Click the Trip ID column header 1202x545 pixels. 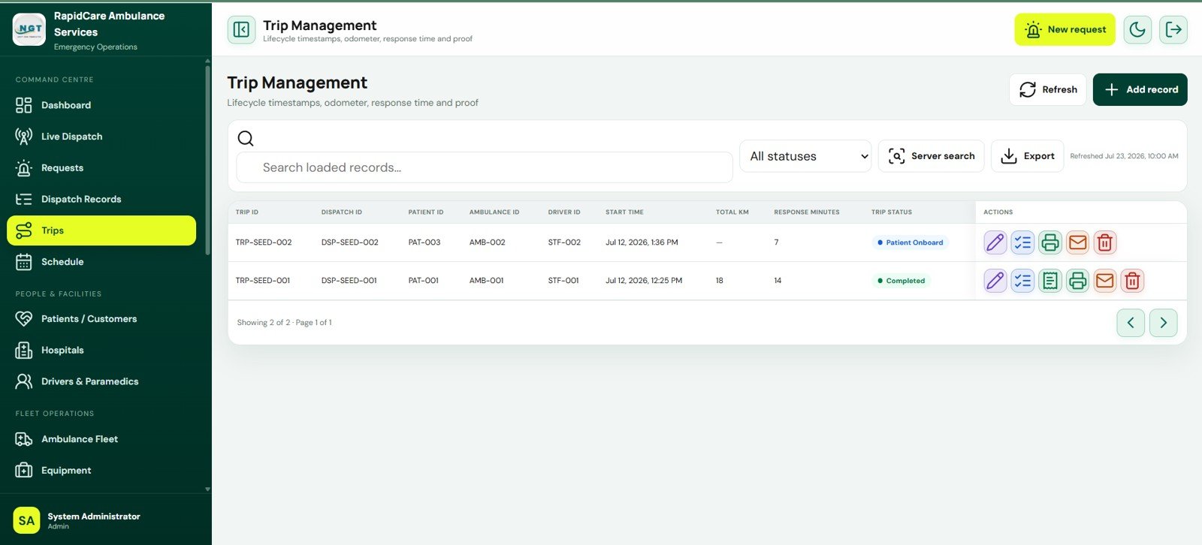pos(247,212)
